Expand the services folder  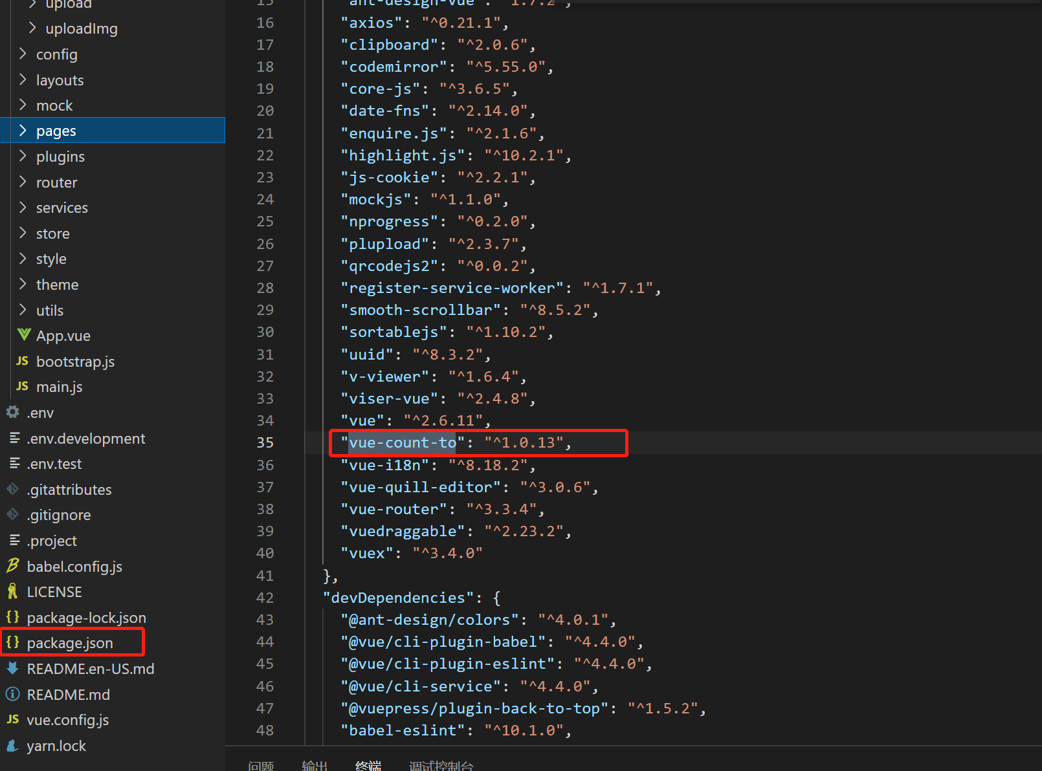61,207
